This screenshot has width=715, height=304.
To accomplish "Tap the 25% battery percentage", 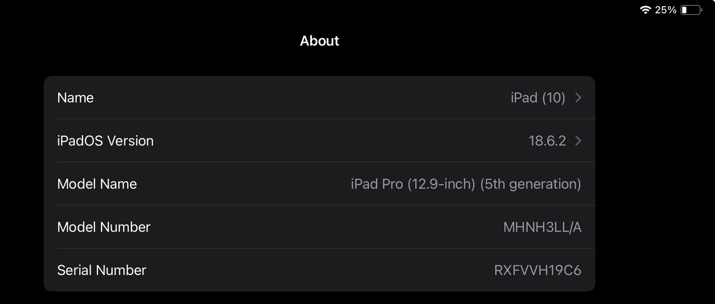I will 665,10.
